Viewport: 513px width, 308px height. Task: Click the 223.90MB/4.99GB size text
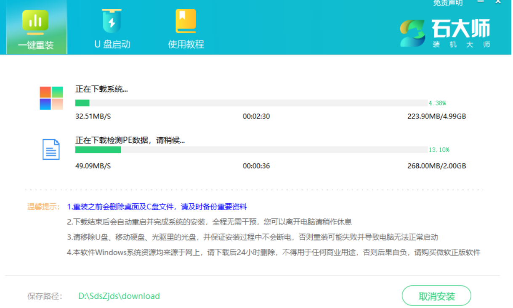436,116
